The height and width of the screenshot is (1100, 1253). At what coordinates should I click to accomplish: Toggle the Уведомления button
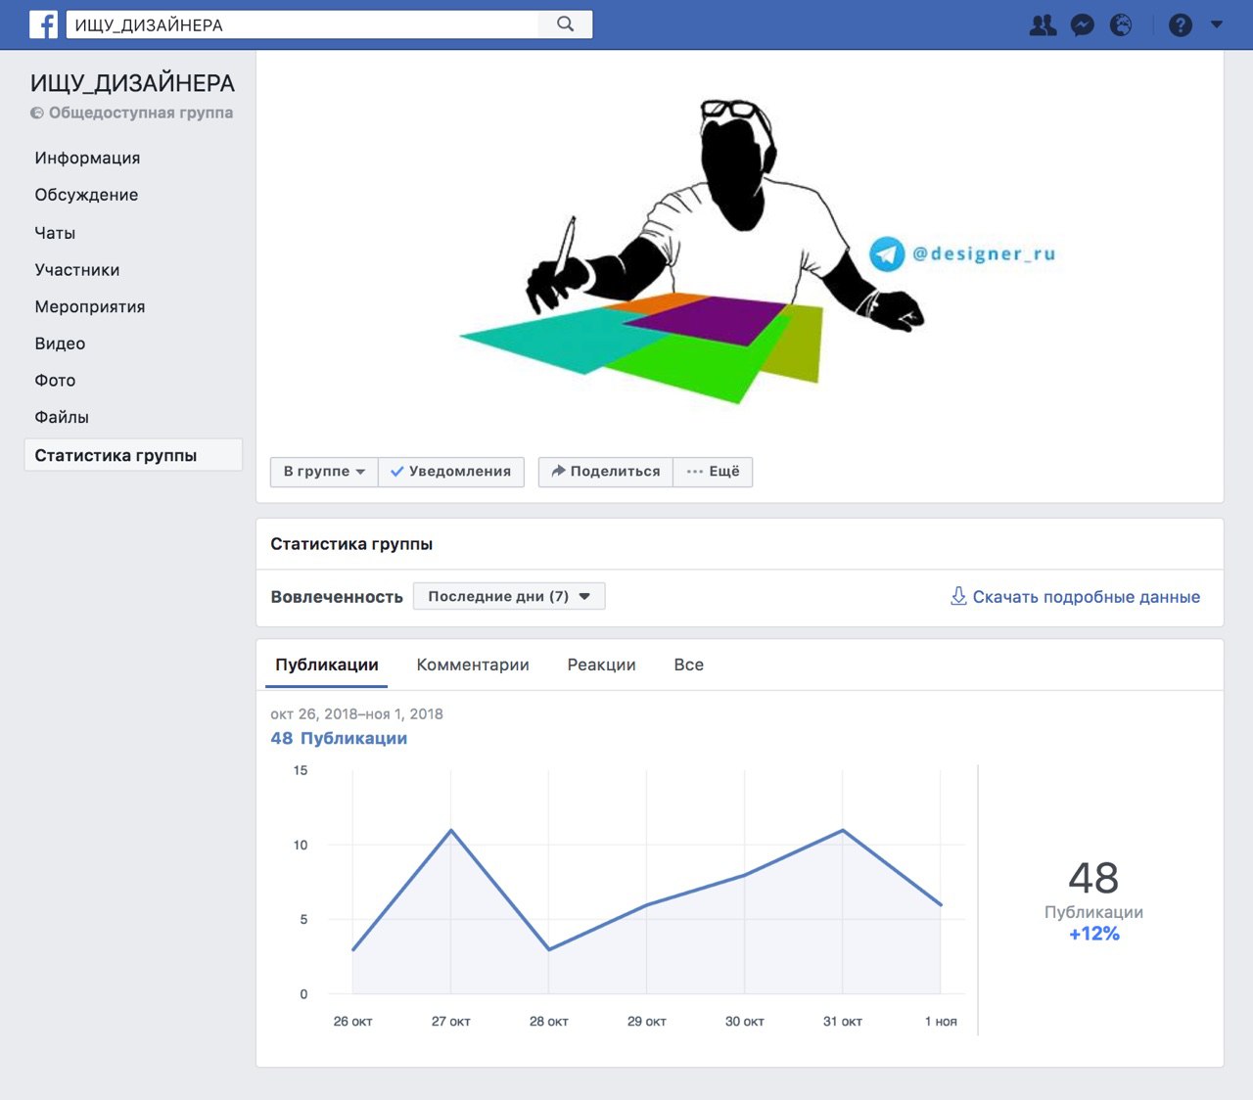[451, 472]
